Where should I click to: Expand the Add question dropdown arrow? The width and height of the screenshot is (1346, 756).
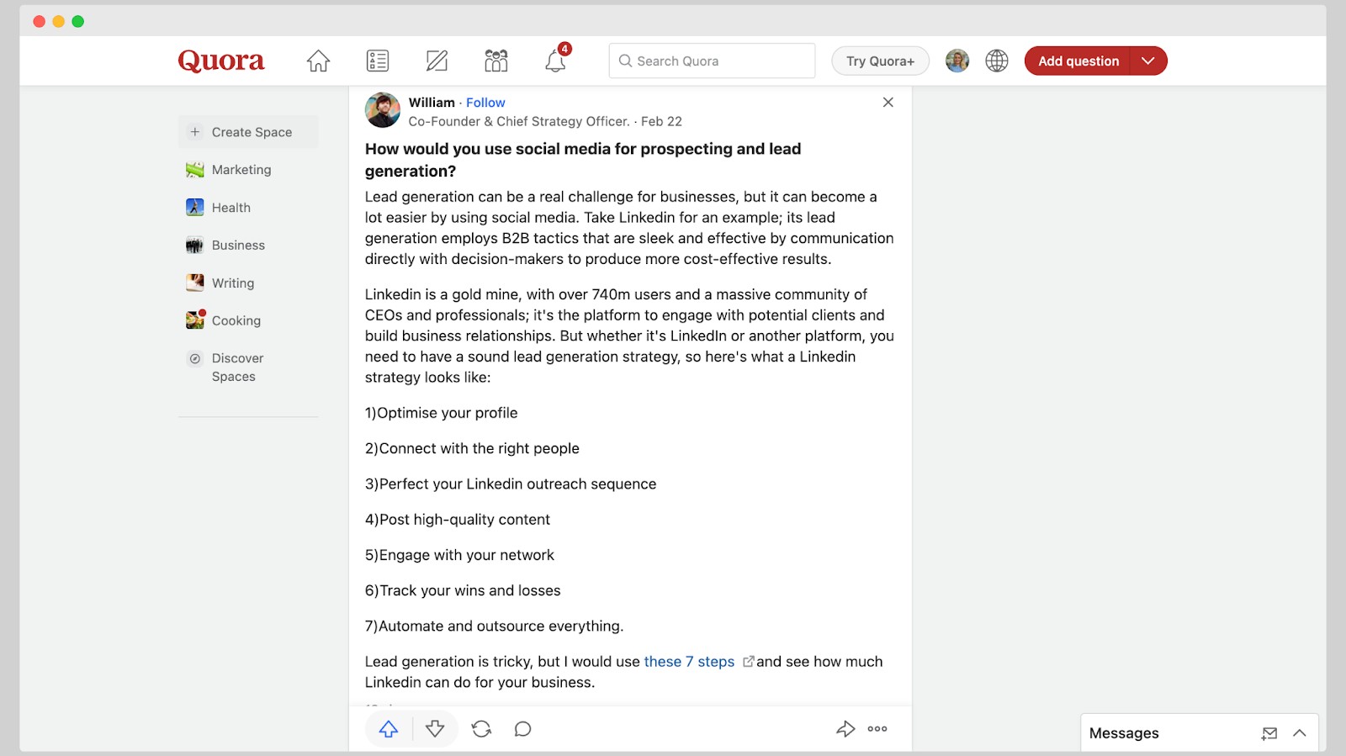click(1148, 61)
